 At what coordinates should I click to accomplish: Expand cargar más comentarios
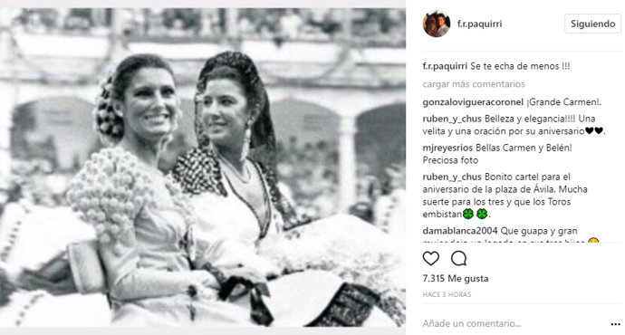click(474, 84)
